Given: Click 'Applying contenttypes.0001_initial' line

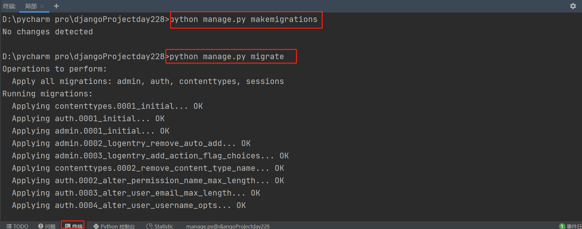Looking at the screenshot, I should 107,106.
